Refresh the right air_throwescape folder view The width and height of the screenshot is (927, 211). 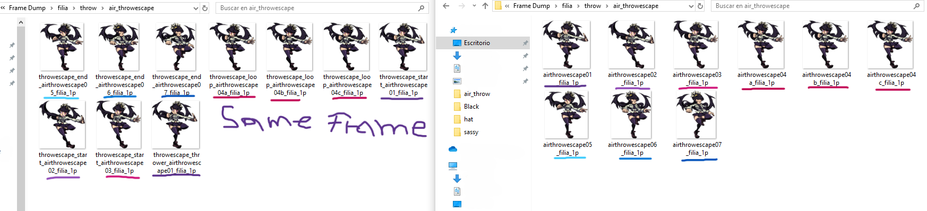tap(700, 6)
